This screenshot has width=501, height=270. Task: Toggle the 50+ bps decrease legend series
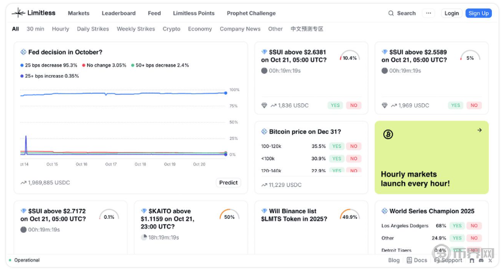[x=159, y=65]
